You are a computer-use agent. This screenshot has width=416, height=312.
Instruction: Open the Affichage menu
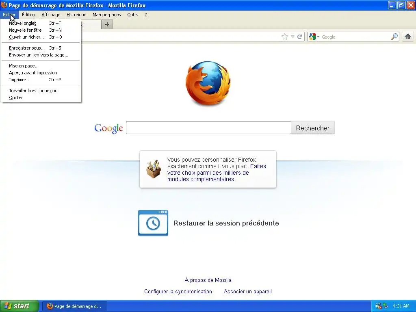[x=51, y=15]
